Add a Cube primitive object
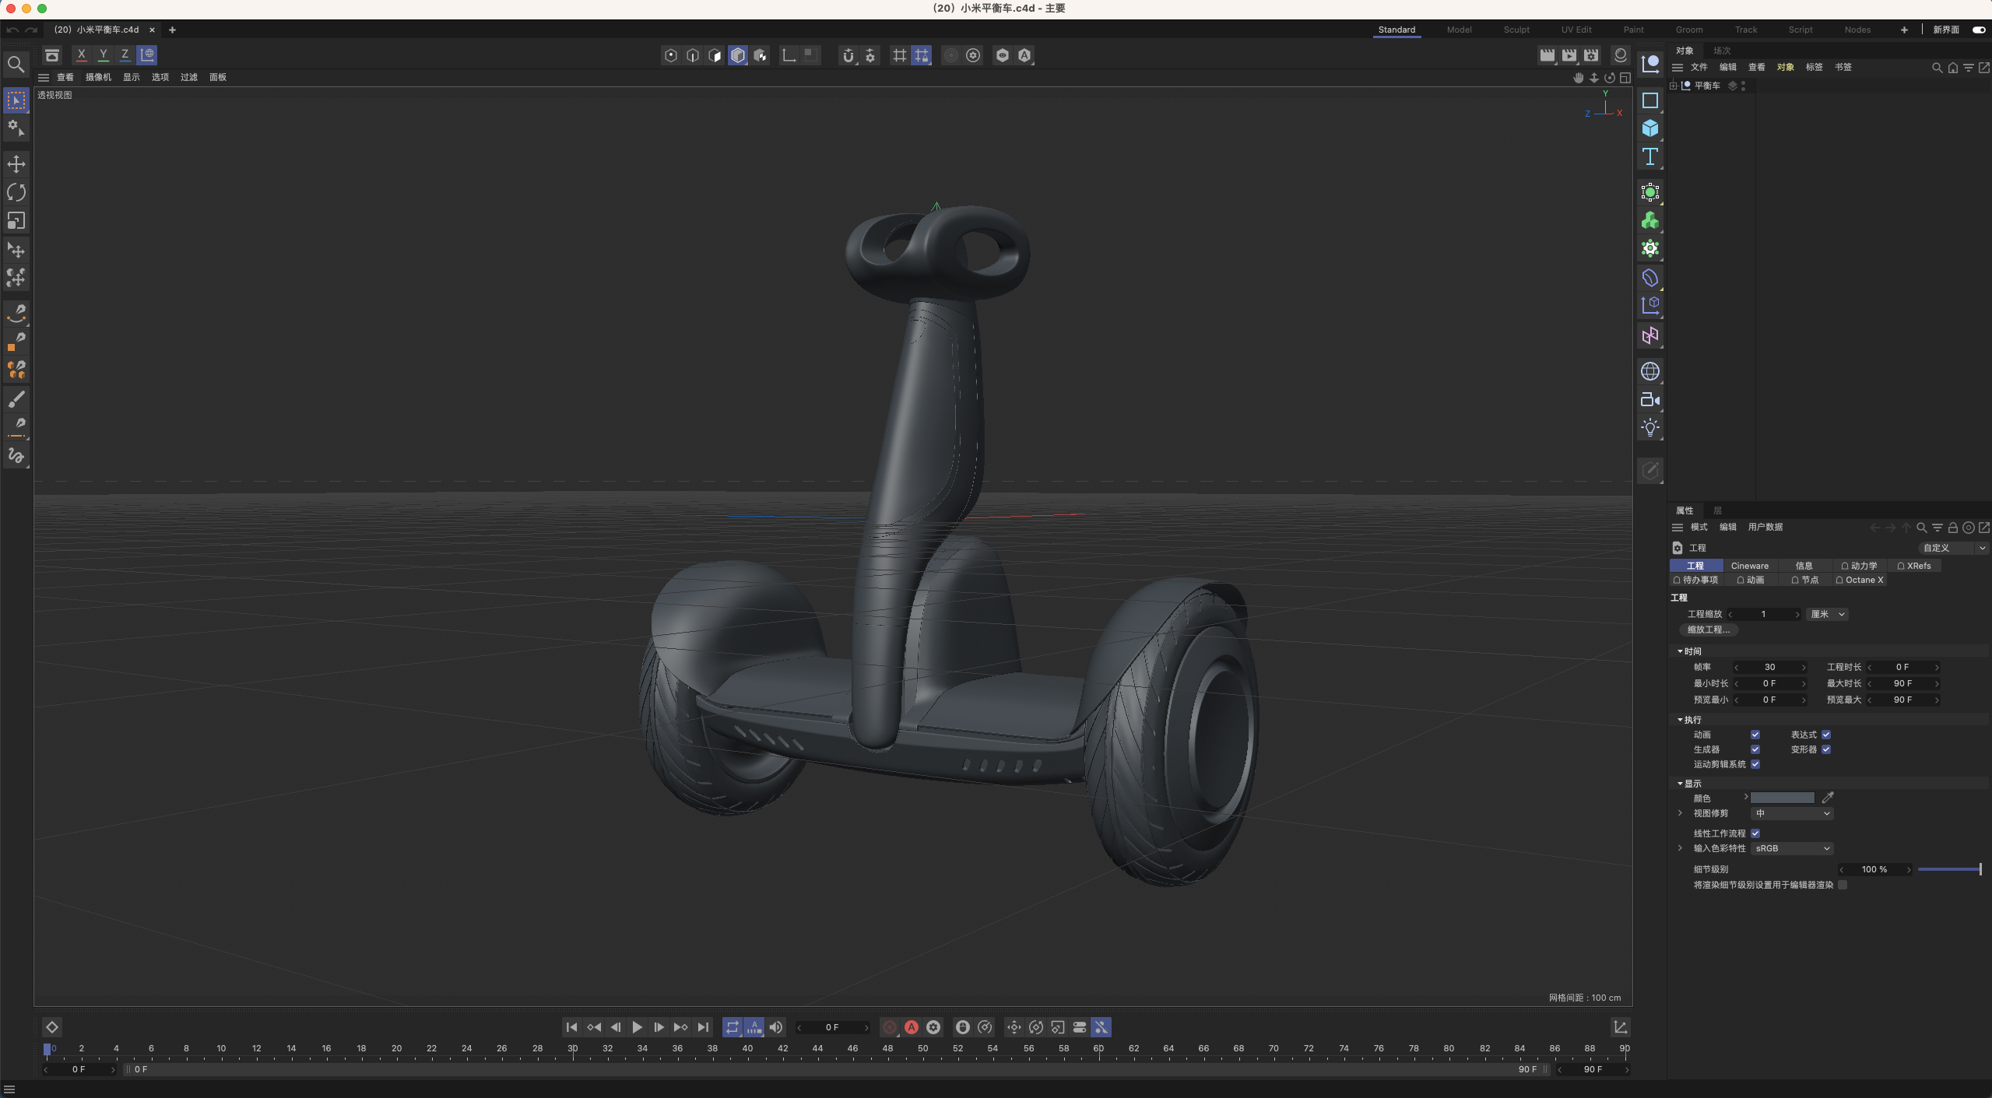Image resolution: width=1992 pixels, height=1098 pixels. (1649, 128)
